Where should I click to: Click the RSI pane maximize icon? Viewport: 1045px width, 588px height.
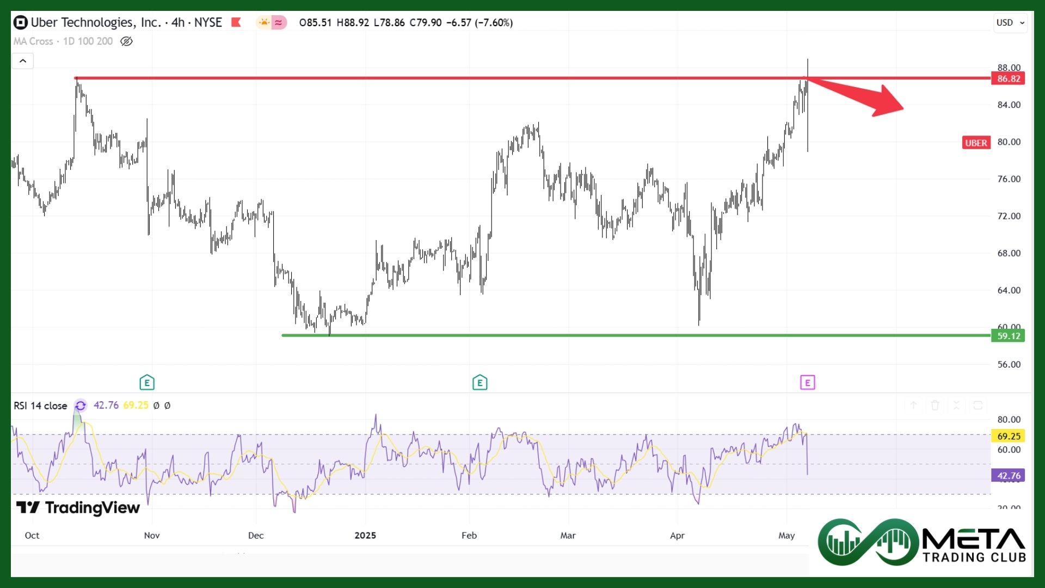click(978, 405)
